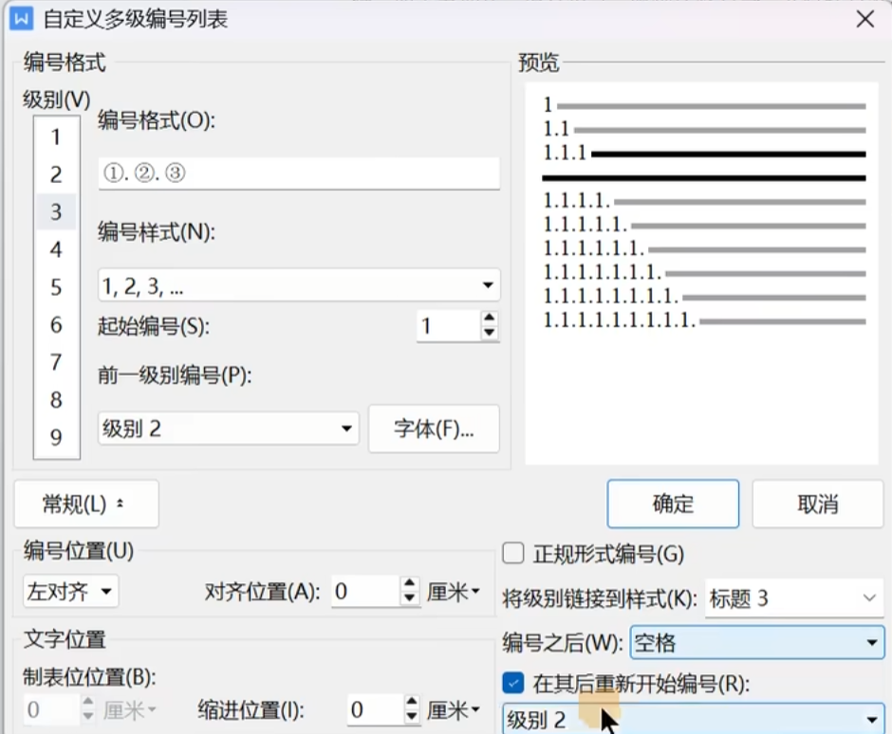Open the restart-after 级别 2 dropdown
The width and height of the screenshot is (892, 734).
pos(694,719)
